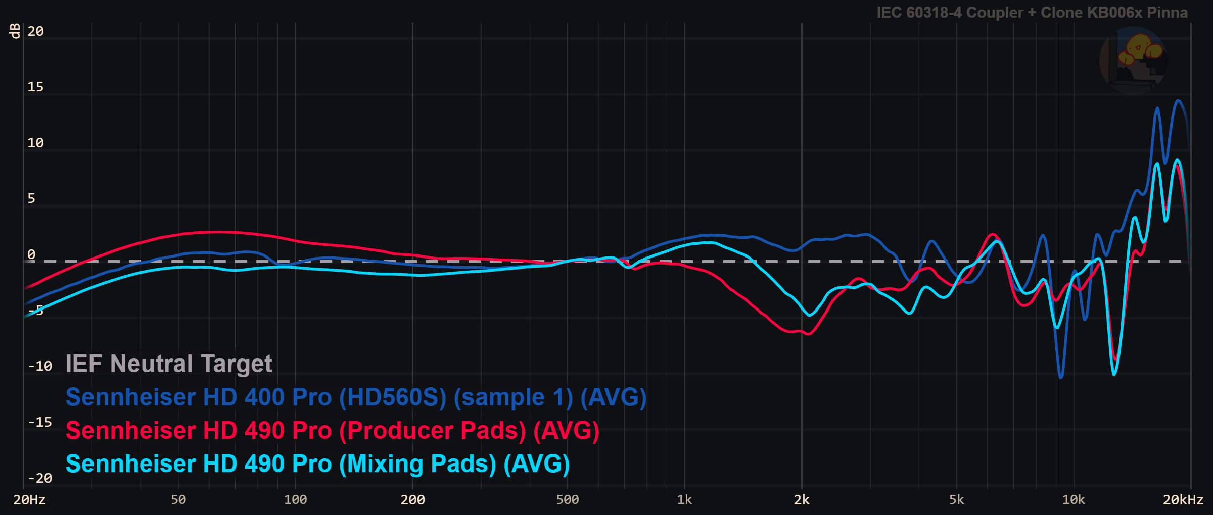The image size is (1213, 515).
Task: Select HD 490 Pro Mixing Pads legend entry
Action: [x=318, y=464]
